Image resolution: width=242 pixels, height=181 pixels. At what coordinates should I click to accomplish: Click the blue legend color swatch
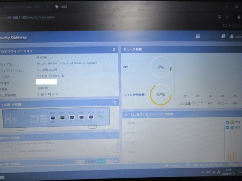(x=232, y=127)
